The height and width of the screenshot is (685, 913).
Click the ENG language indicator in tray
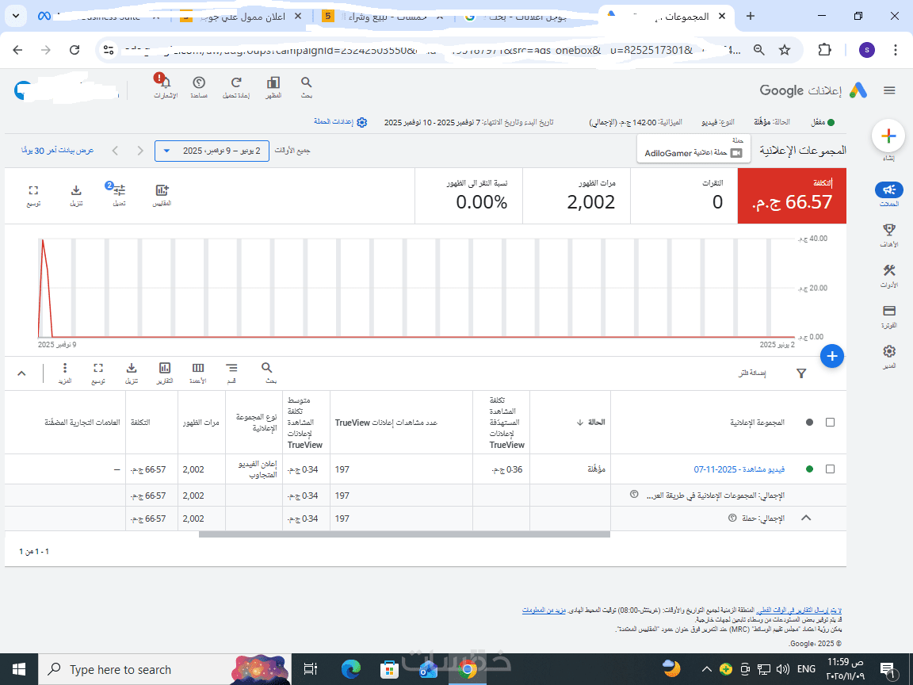(x=806, y=668)
